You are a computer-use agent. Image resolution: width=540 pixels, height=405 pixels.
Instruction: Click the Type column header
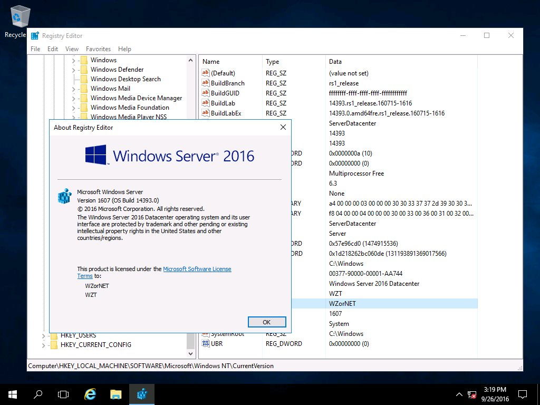click(294, 62)
